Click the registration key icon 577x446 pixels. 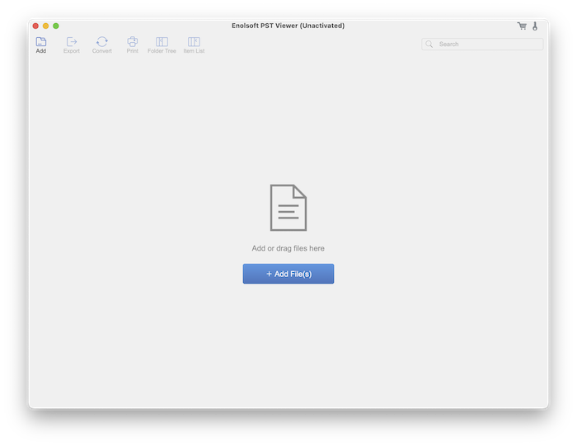tap(535, 26)
